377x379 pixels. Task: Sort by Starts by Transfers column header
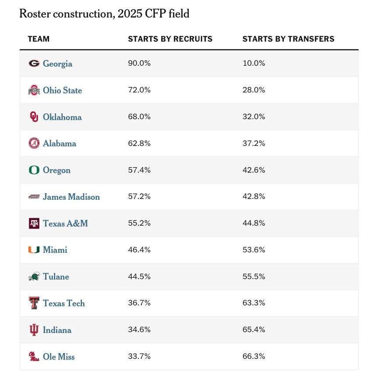(289, 39)
